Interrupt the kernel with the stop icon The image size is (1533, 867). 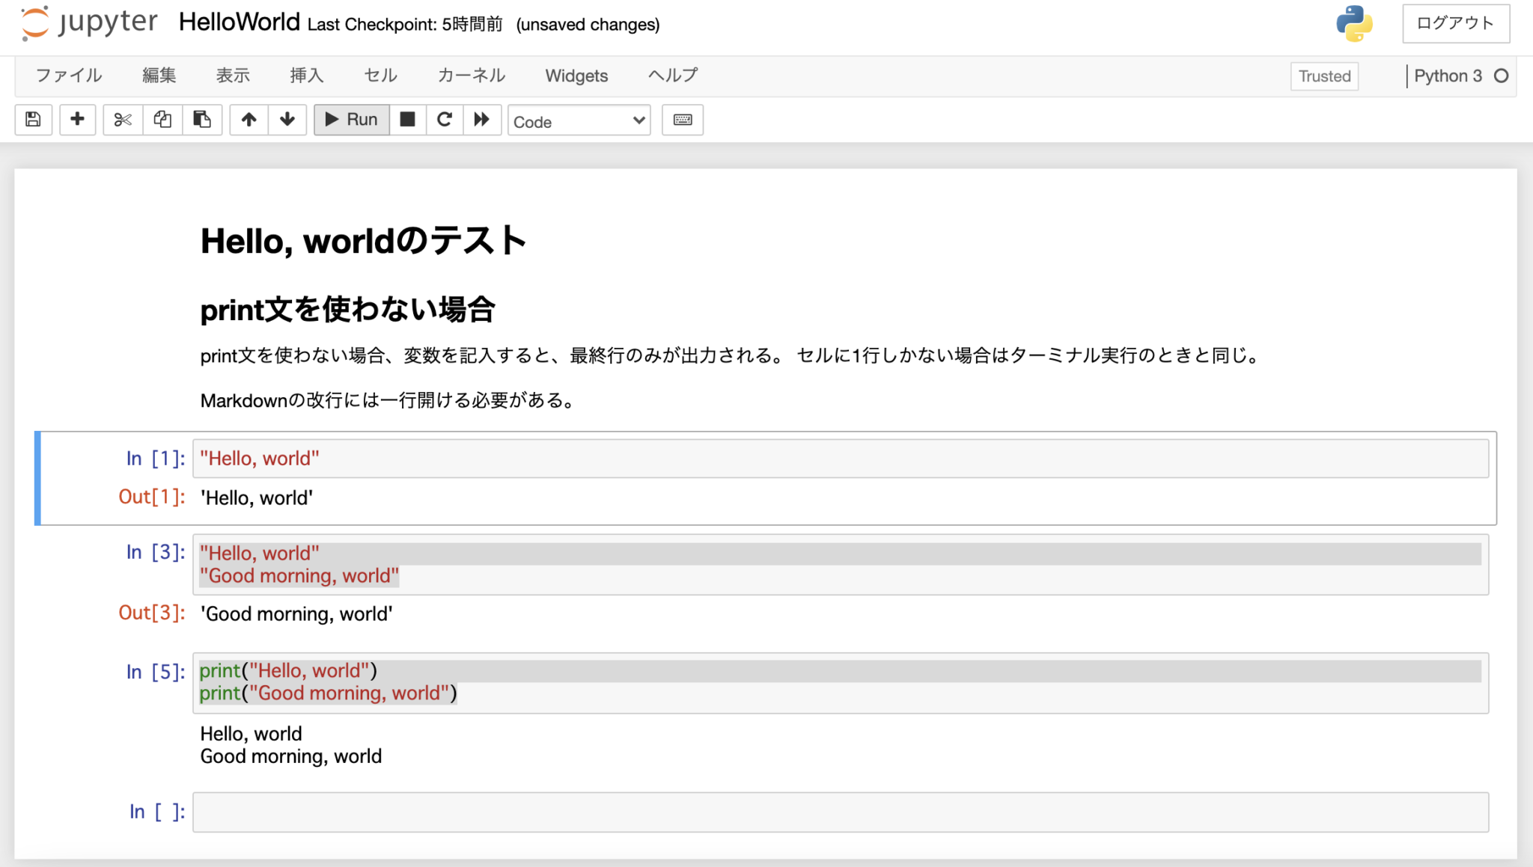click(407, 120)
